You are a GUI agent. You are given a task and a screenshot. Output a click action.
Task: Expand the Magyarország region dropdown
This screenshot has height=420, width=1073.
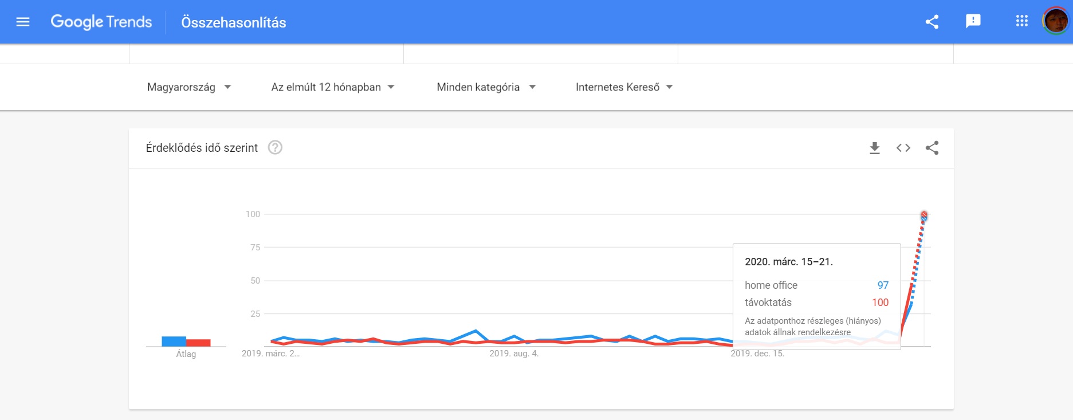(x=189, y=87)
